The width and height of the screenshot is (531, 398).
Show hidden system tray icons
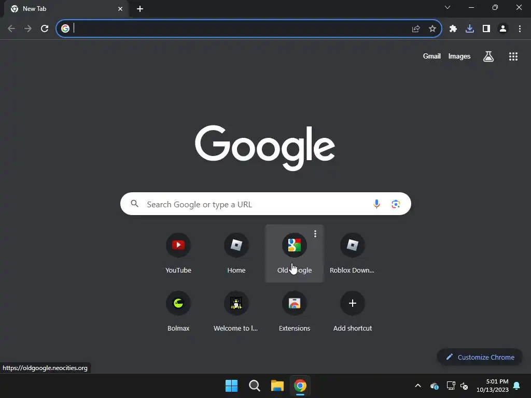pyautogui.click(x=418, y=386)
